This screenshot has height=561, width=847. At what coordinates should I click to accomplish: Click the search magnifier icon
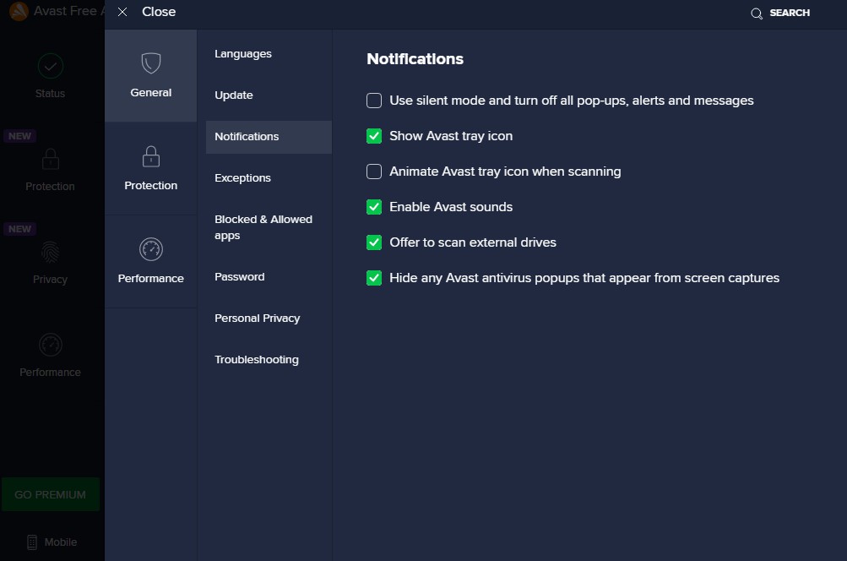click(757, 14)
